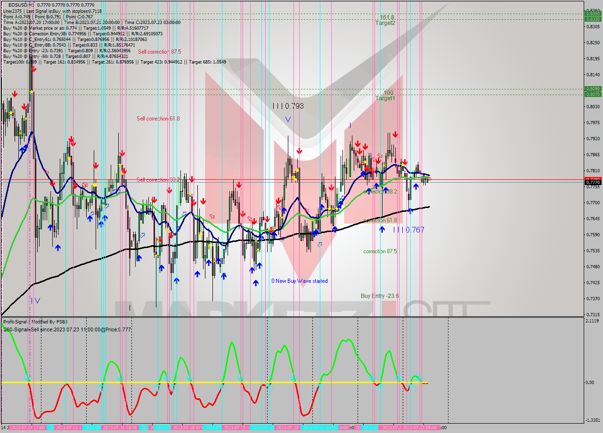Click the '260-Signal=Sell since' indicator text
The width and height of the screenshot is (603, 433).
click(x=66, y=329)
